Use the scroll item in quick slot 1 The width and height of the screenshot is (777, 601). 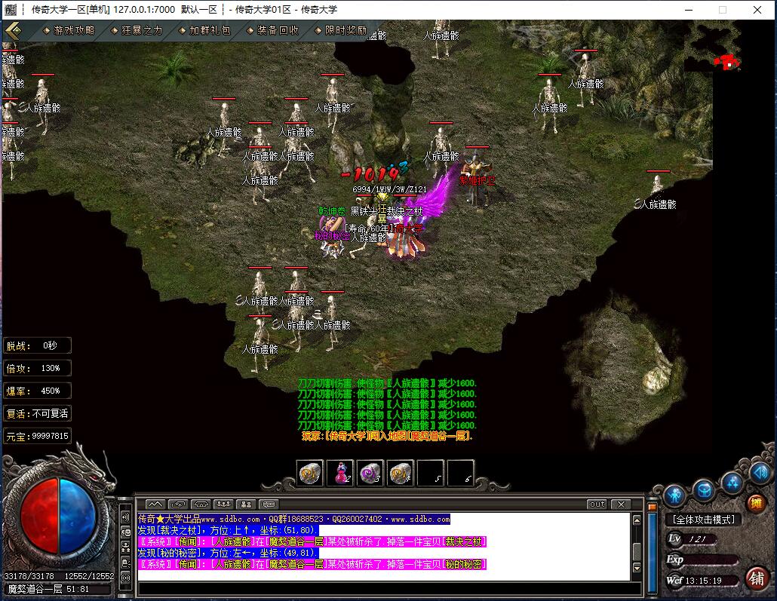[310, 473]
